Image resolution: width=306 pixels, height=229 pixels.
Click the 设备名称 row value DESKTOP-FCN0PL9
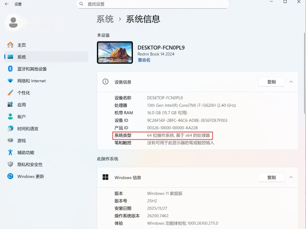(165, 98)
